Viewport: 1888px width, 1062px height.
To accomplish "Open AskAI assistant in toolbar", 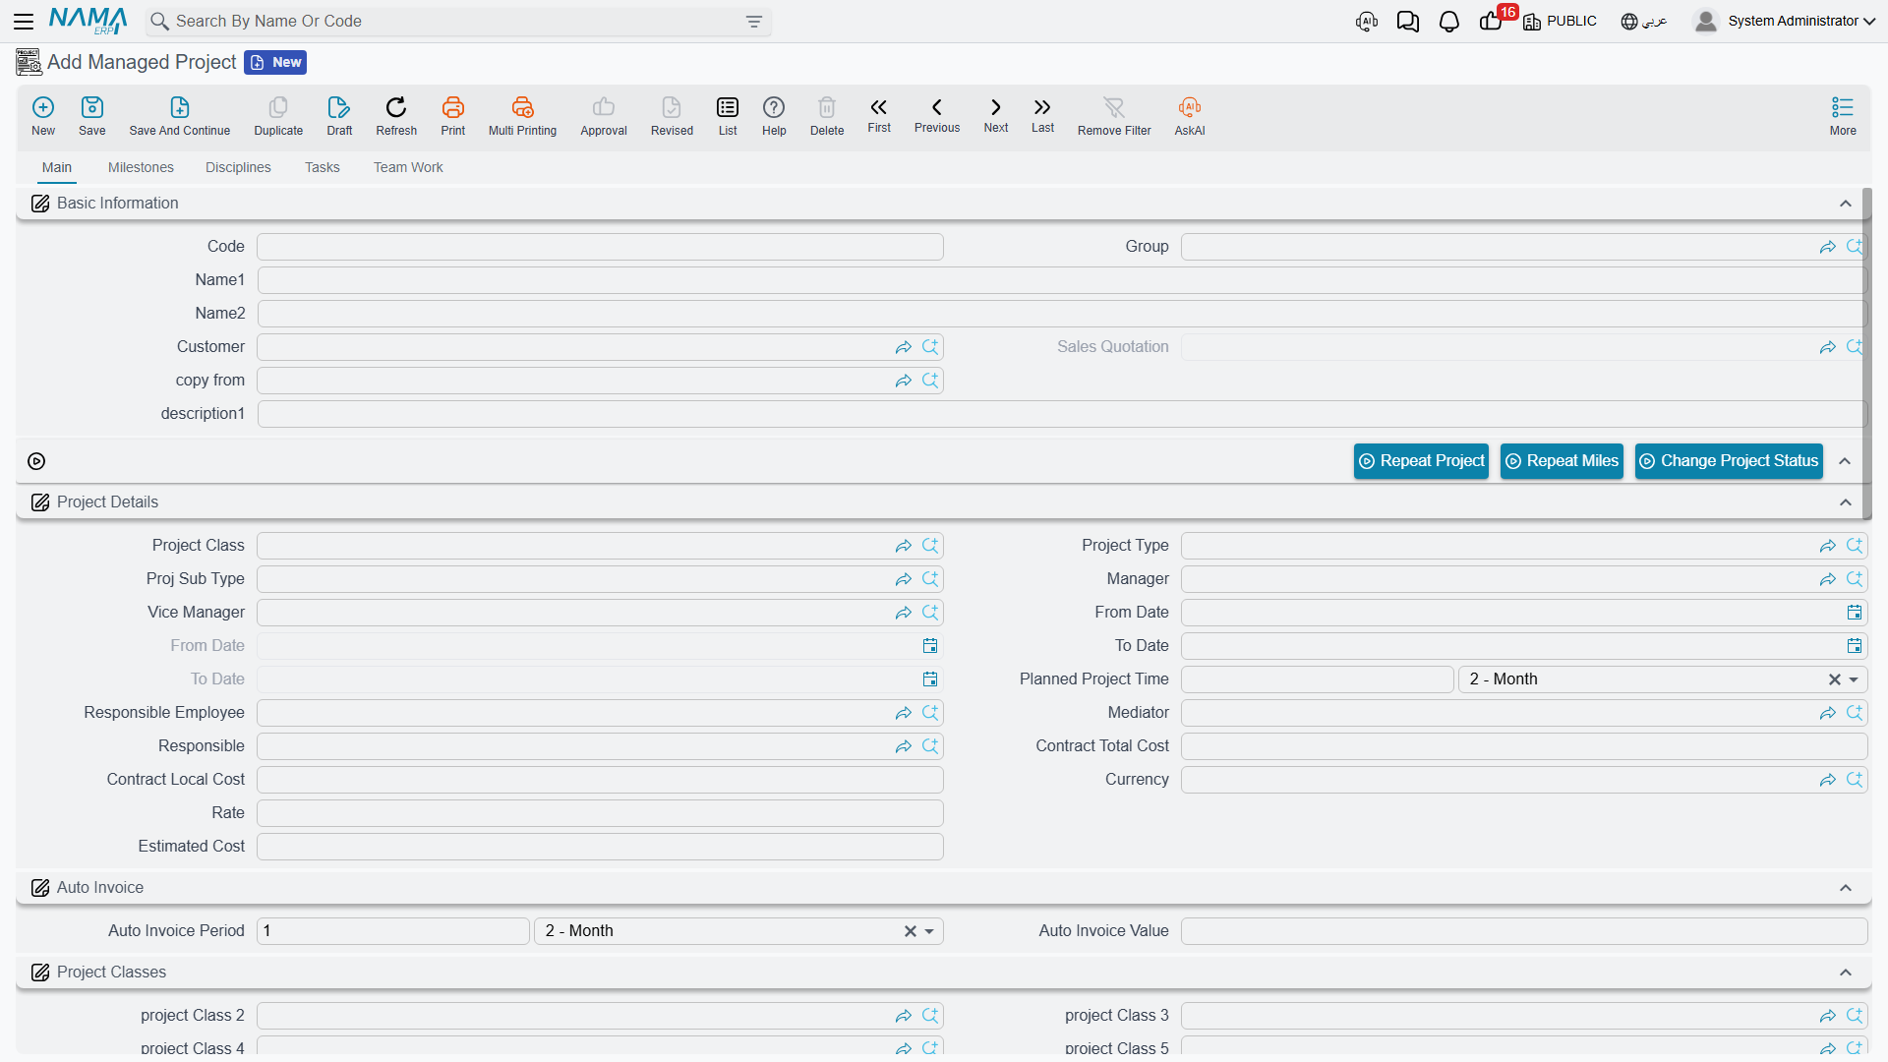I will click(x=1190, y=115).
